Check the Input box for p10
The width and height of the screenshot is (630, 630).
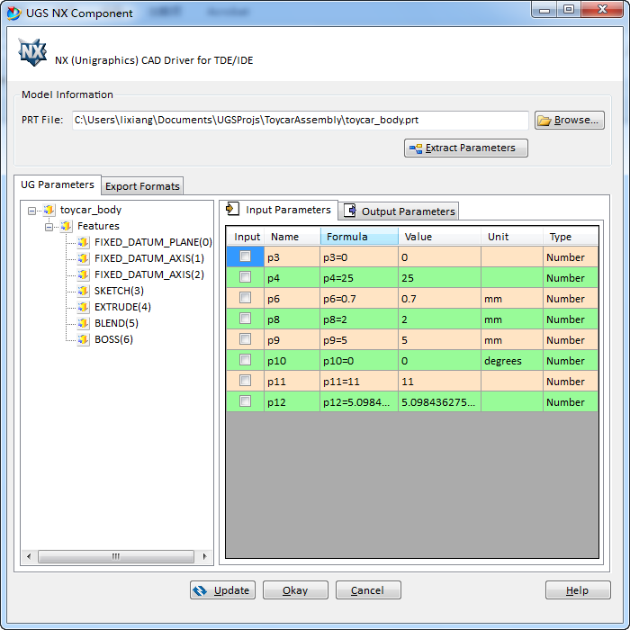pos(245,360)
